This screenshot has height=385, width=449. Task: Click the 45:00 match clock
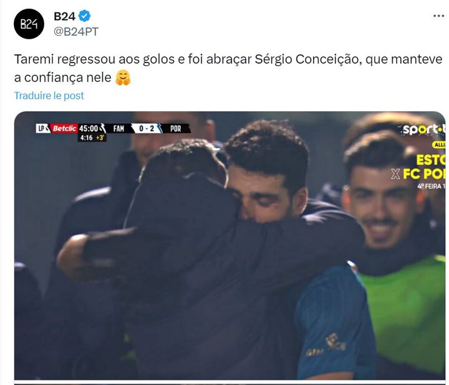pos(89,129)
